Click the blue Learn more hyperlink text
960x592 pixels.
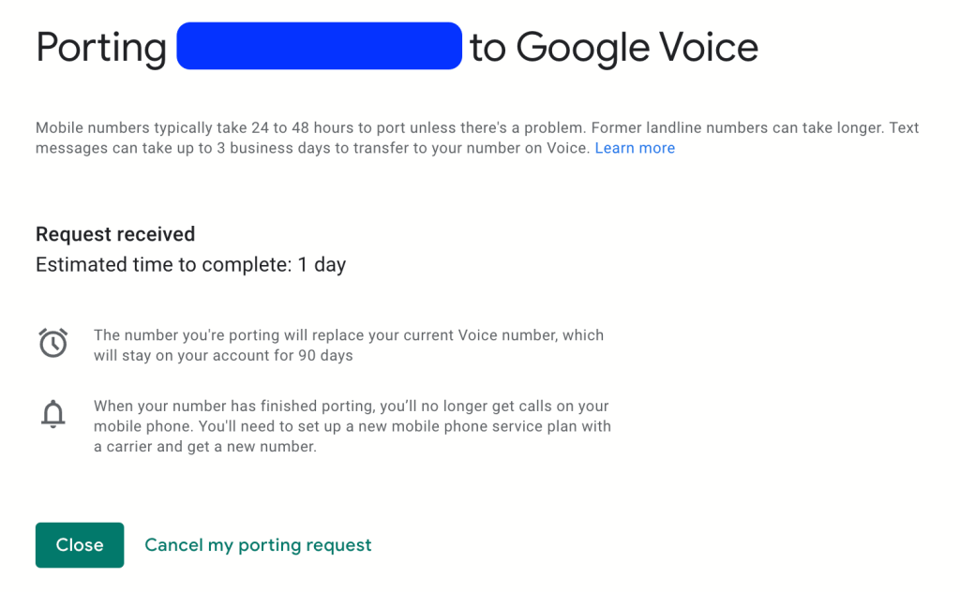pos(635,148)
